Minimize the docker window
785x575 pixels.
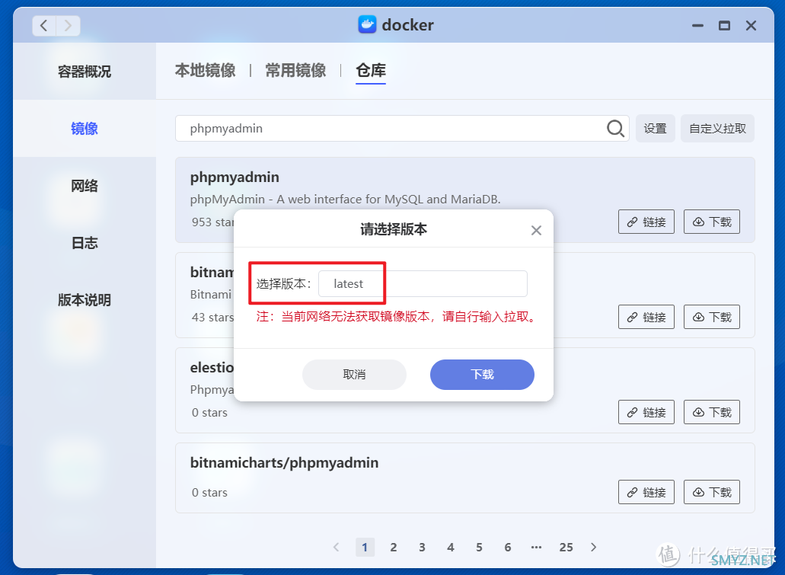[697, 26]
